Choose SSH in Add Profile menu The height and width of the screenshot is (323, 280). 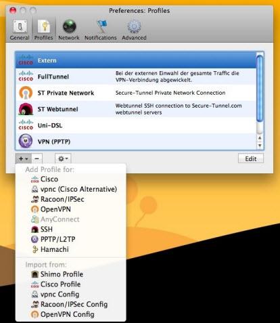tap(70, 230)
